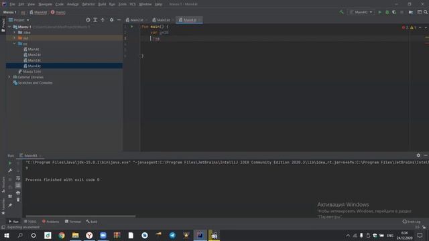429x241 pixels.
Task: Open the TODO tool window tab
Action: pos(29,222)
